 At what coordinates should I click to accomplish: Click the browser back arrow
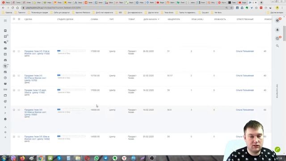[3, 8]
